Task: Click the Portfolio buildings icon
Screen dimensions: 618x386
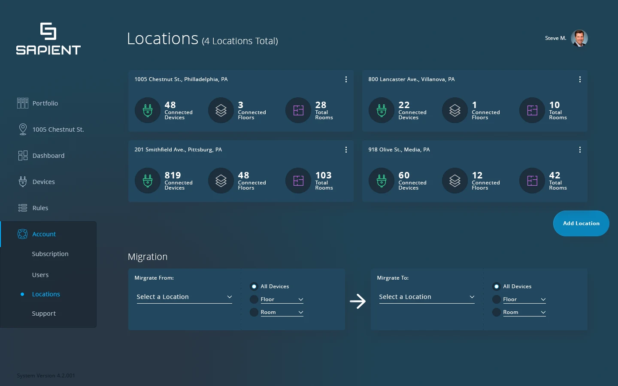Action: pos(23,103)
